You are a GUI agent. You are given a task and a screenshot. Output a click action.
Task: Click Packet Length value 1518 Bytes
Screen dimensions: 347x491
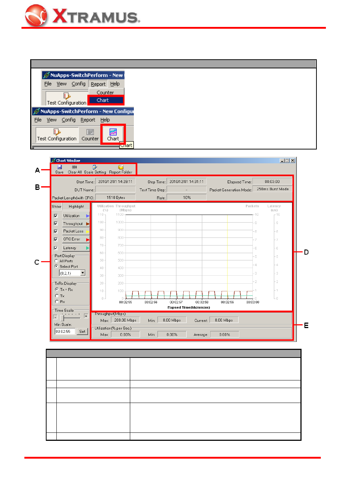(x=115, y=197)
